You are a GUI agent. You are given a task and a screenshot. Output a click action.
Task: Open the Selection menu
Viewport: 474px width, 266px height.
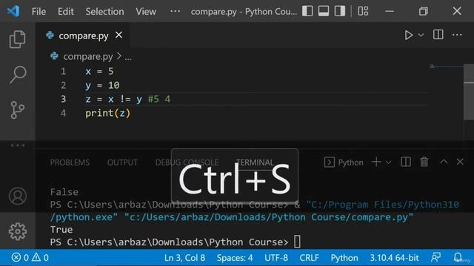(104, 12)
